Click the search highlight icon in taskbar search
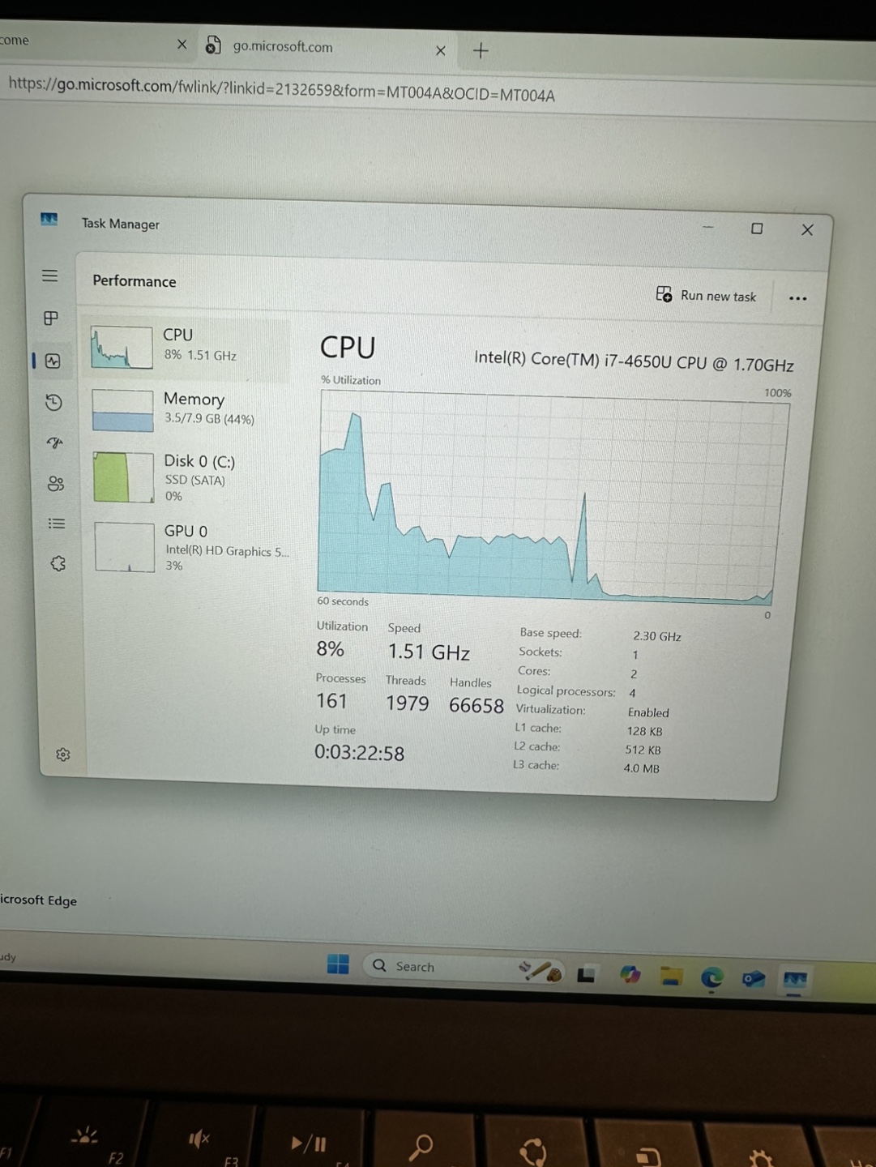Screen dimensions: 876x1167 [541, 970]
